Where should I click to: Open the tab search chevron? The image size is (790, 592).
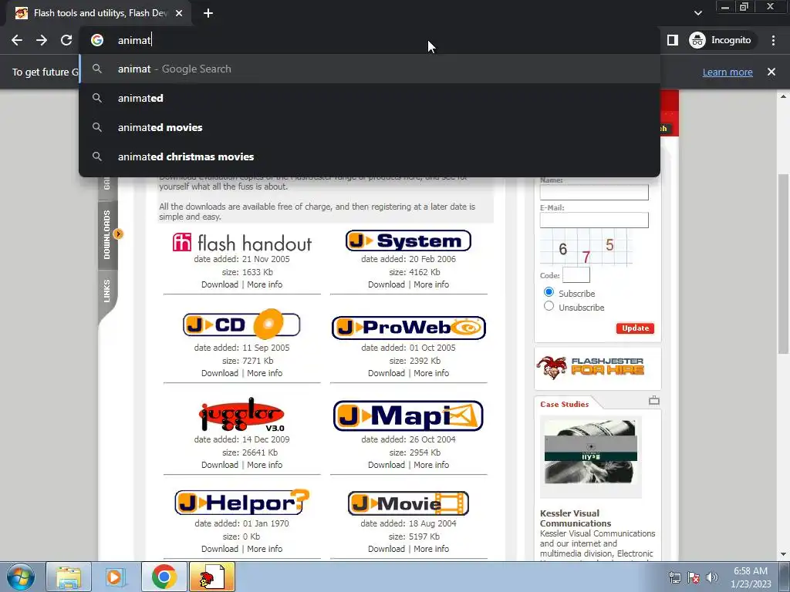[697, 13]
